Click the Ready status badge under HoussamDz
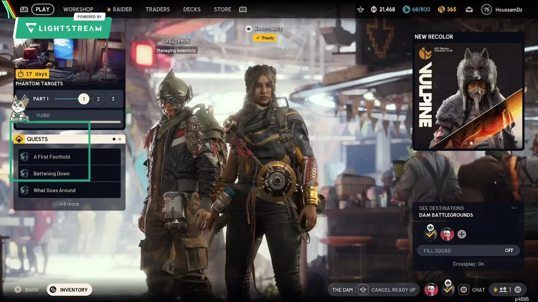Viewport: 538px width, 302px height. (x=264, y=38)
